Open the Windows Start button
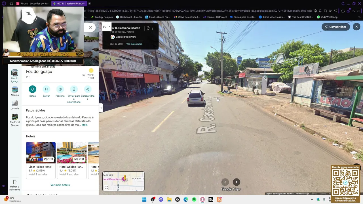The image size is (363, 204). (x=144, y=199)
